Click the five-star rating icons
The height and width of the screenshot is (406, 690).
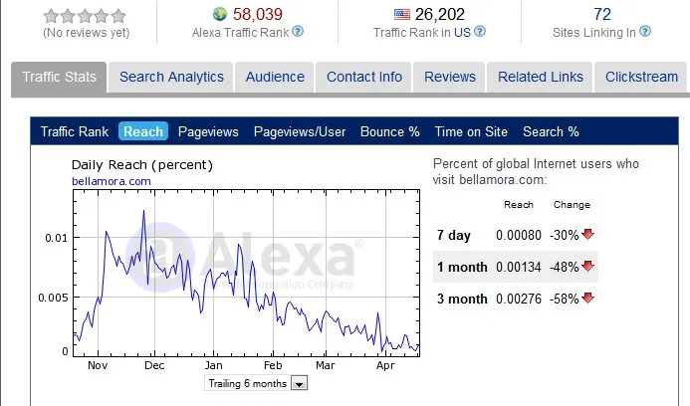[85, 16]
